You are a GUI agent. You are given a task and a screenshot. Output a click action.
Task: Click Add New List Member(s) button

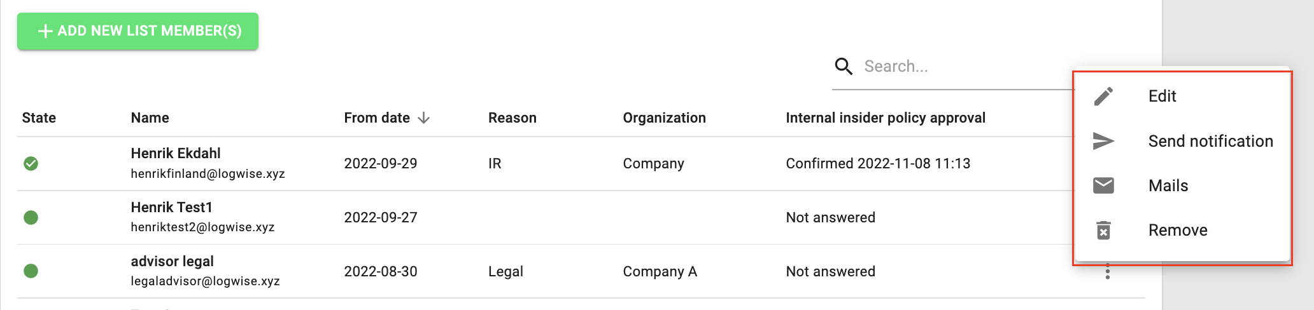138,31
